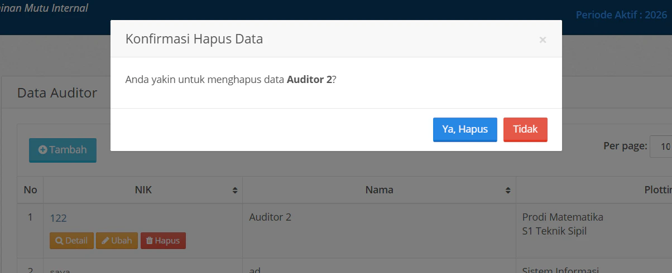Sort table by NIK column arrows

(236, 190)
